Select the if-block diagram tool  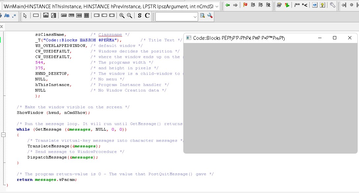point(46,15)
